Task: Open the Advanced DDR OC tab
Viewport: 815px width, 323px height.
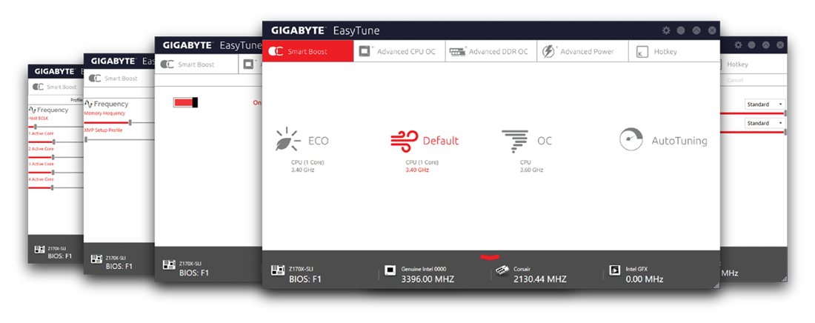Action: 490,51
